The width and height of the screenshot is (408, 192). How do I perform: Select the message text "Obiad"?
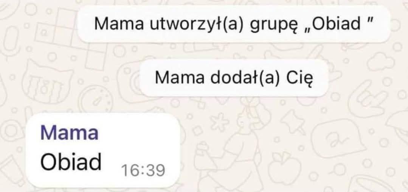(x=71, y=162)
